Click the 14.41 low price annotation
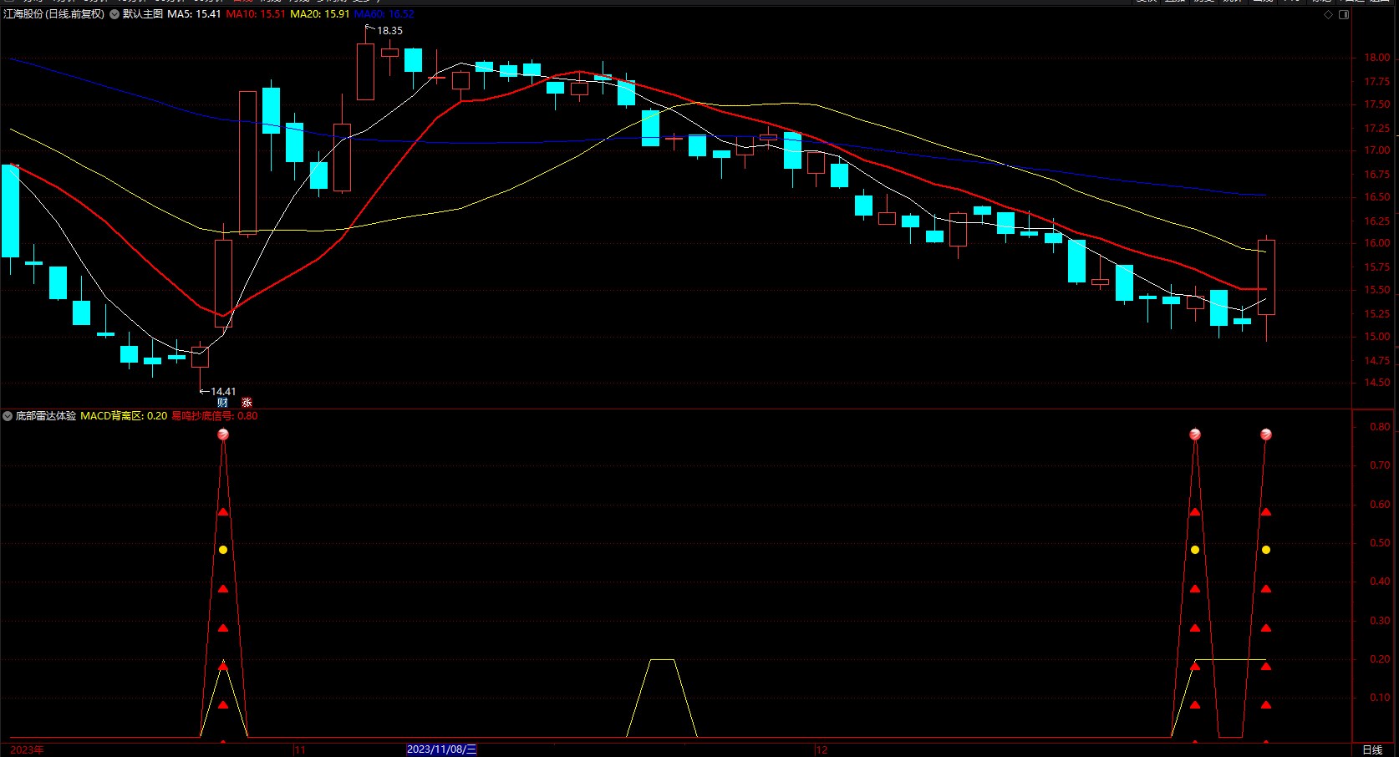This screenshot has height=757, width=1399. [x=223, y=391]
